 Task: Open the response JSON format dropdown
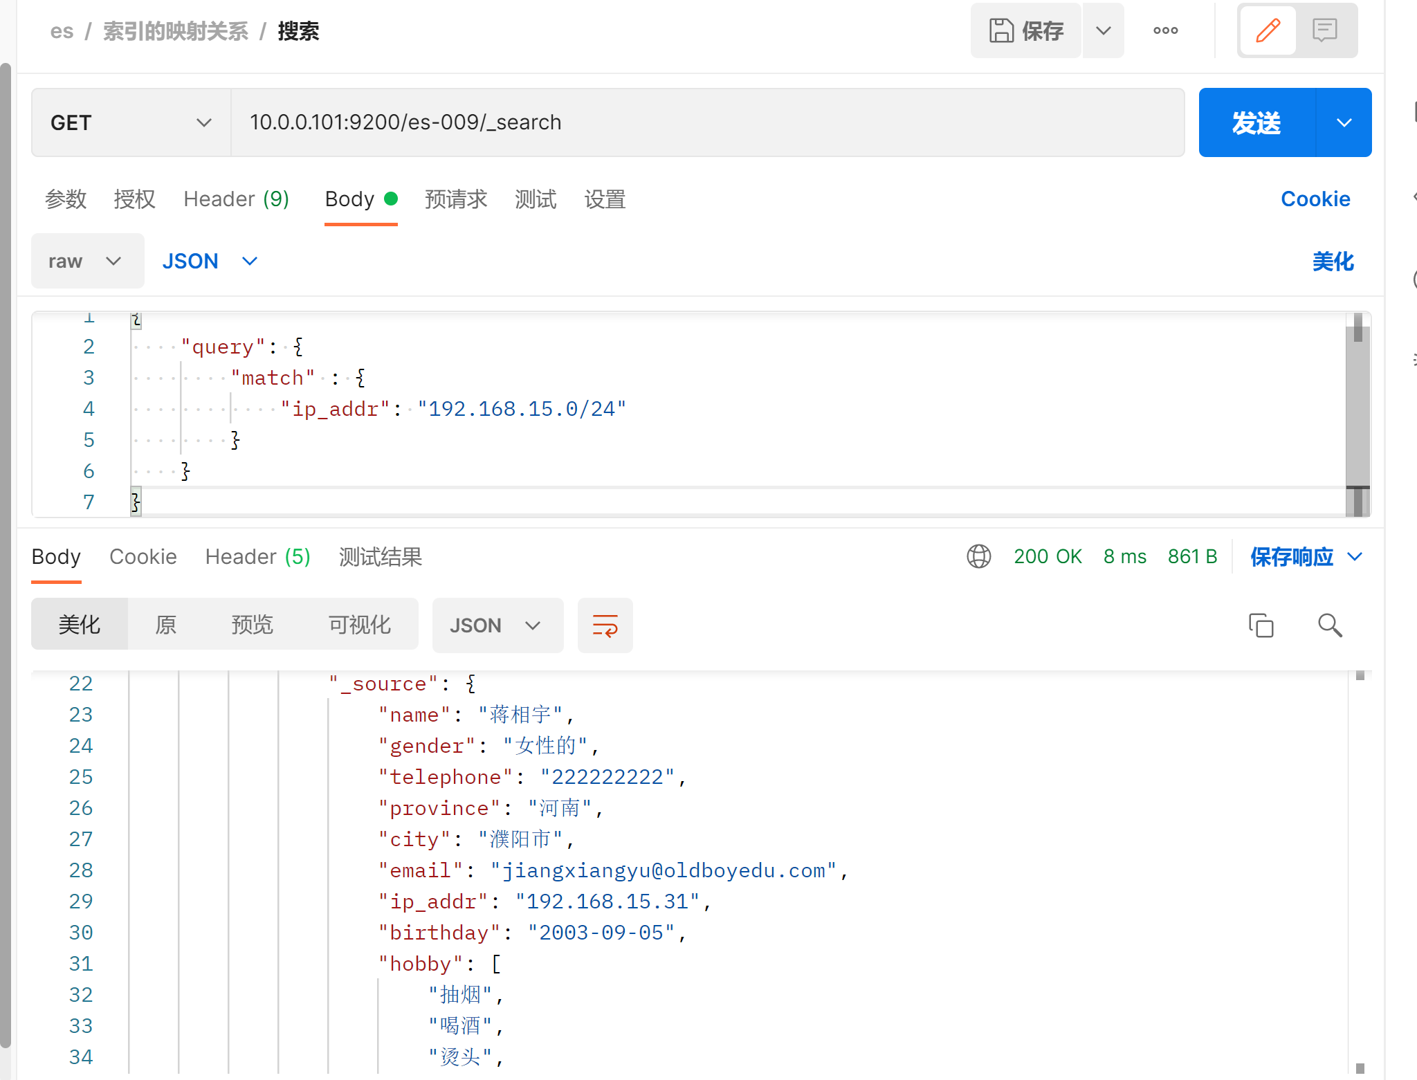pyautogui.click(x=497, y=625)
